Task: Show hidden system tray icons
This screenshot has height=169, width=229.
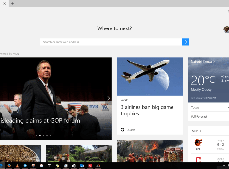Action: coord(224,166)
